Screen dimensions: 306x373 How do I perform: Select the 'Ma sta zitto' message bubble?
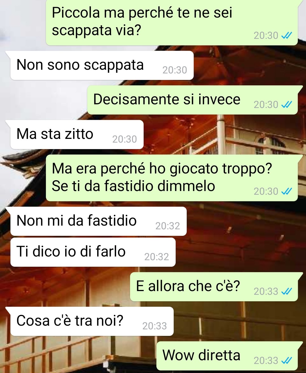point(77,135)
